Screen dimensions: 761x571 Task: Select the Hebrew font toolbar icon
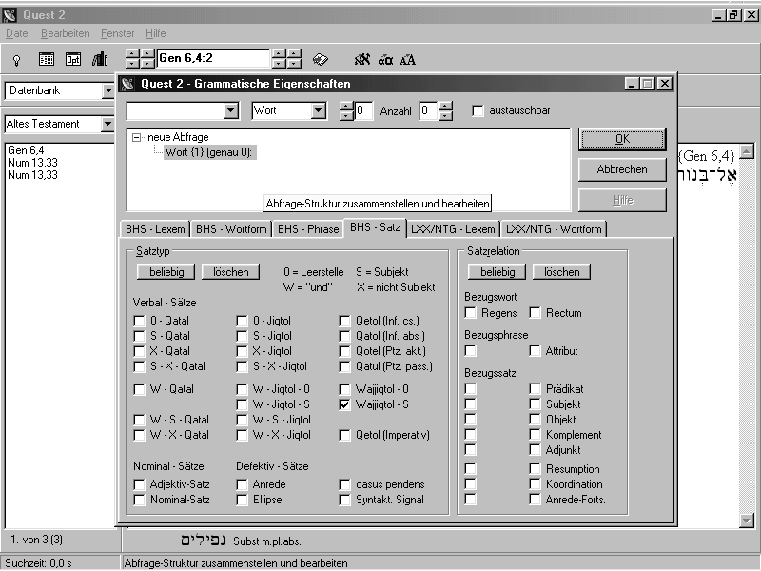click(361, 59)
